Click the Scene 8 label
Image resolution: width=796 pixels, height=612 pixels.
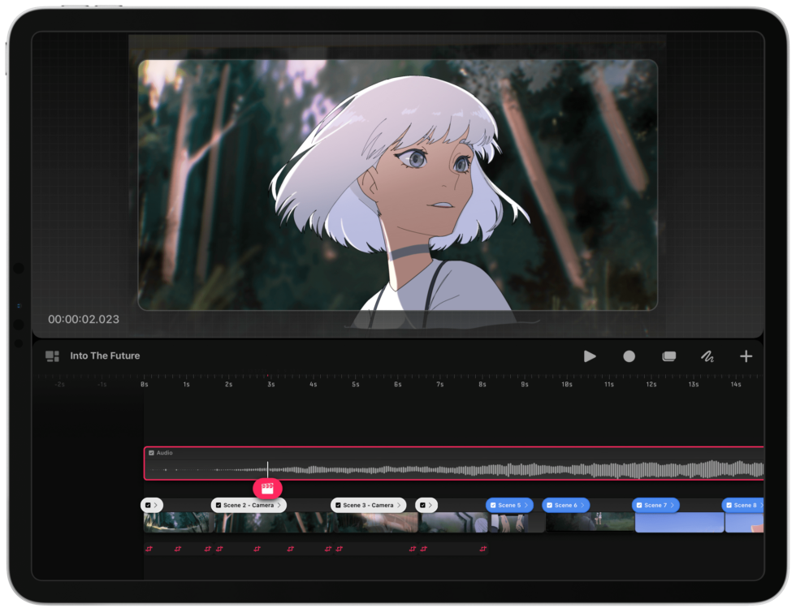coord(744,505)
